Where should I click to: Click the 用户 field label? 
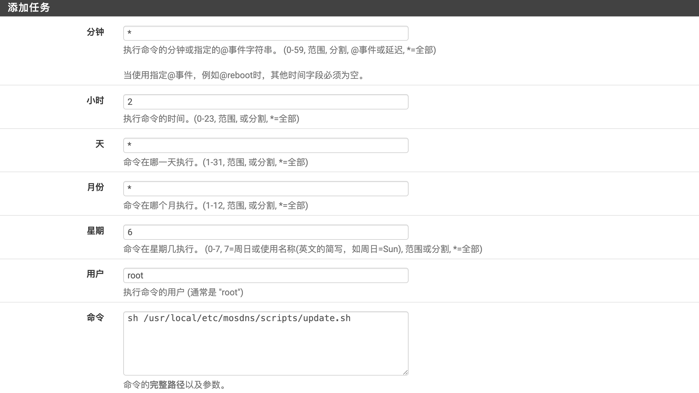coord(95,274)
